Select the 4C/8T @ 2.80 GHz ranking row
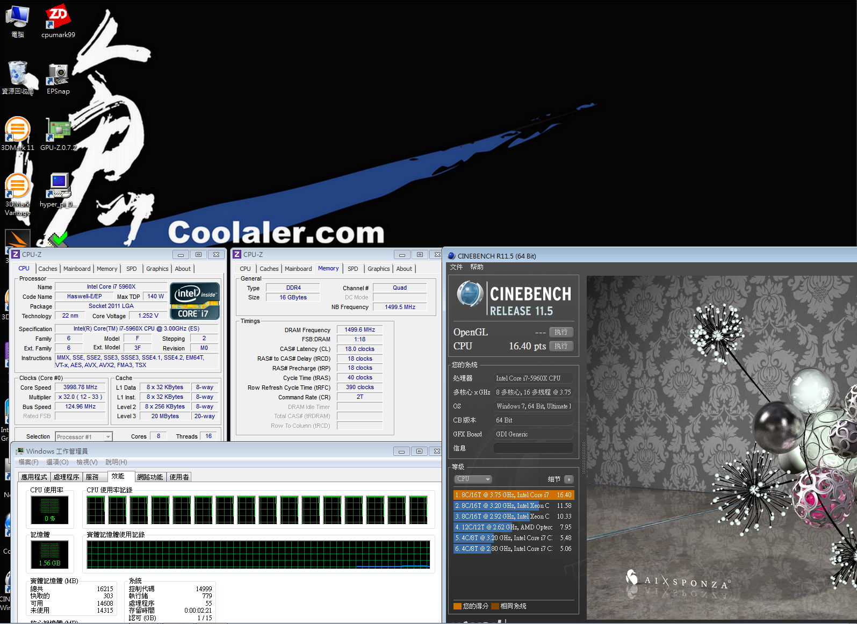This screenshot has width=857, height=624. click(x=514, y=549)
